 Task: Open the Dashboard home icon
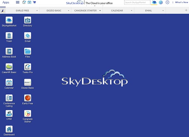tap(9, 129)
